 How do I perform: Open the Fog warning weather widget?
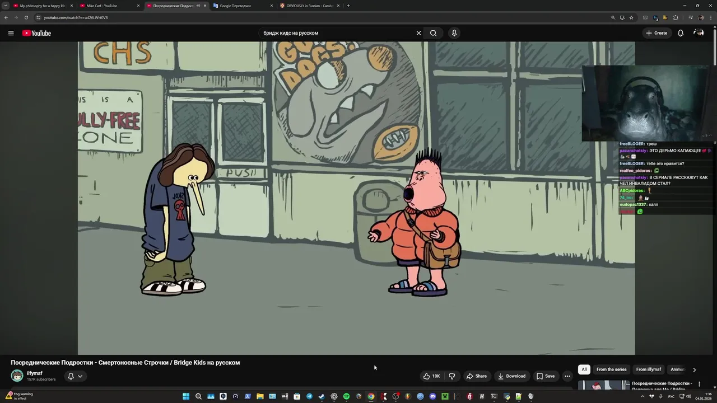point(18,396)
